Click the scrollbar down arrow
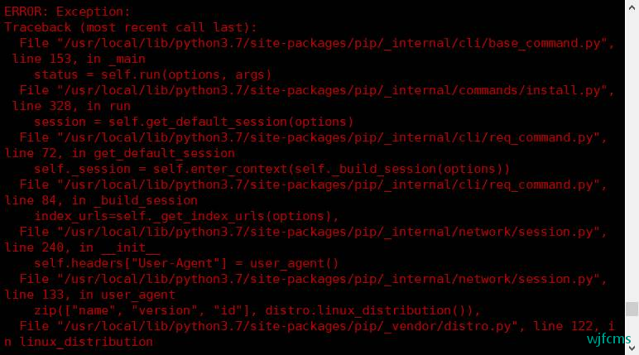 632,348
